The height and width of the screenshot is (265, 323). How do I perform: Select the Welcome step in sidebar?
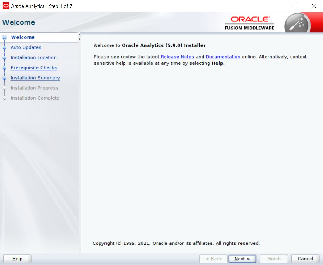pyautogui.click(x=23, y=37)
